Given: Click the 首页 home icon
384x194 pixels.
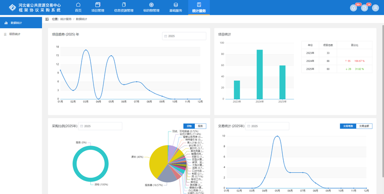Looking at the screenshot, I should pyautogui.click(x=78, y=5).
